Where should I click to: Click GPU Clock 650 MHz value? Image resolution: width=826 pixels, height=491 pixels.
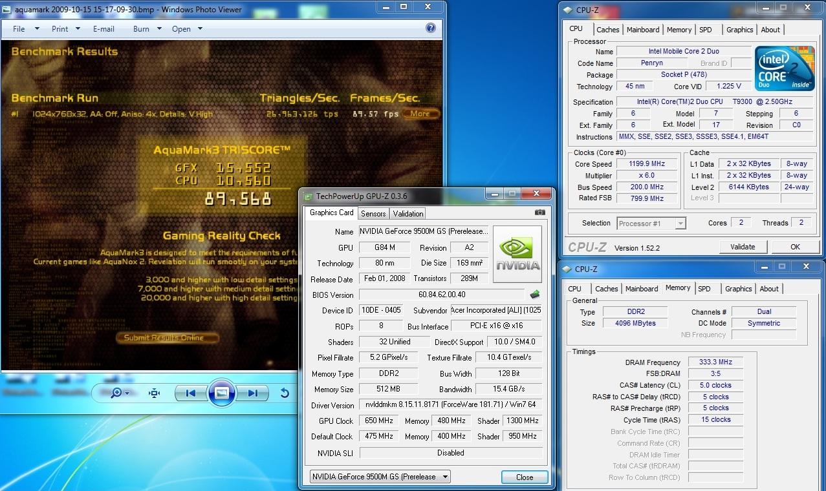[378, 421]
